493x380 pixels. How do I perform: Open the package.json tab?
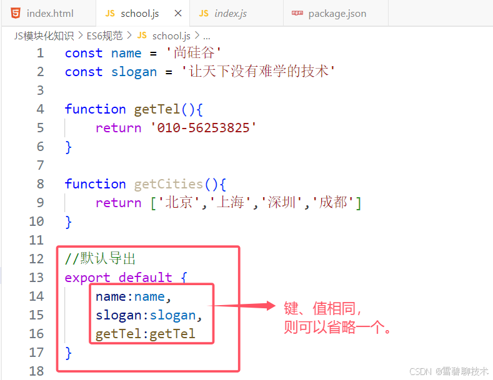(x=337, y=14)
